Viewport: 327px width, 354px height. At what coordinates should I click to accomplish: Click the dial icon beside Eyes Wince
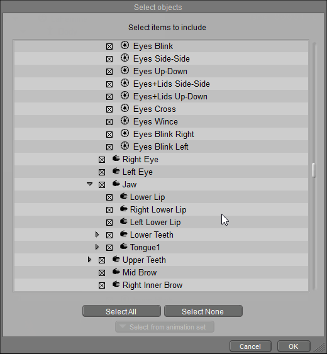click(x=125, y=121)
